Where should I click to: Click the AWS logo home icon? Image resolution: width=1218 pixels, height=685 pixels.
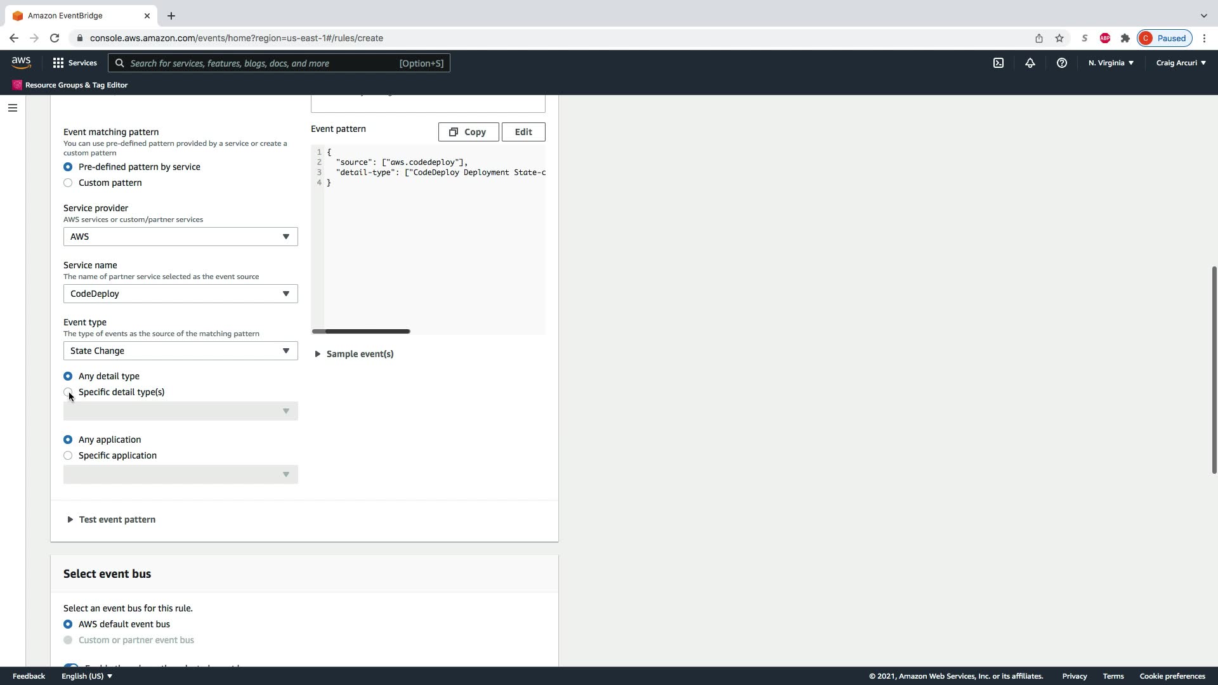coord(21,62)
